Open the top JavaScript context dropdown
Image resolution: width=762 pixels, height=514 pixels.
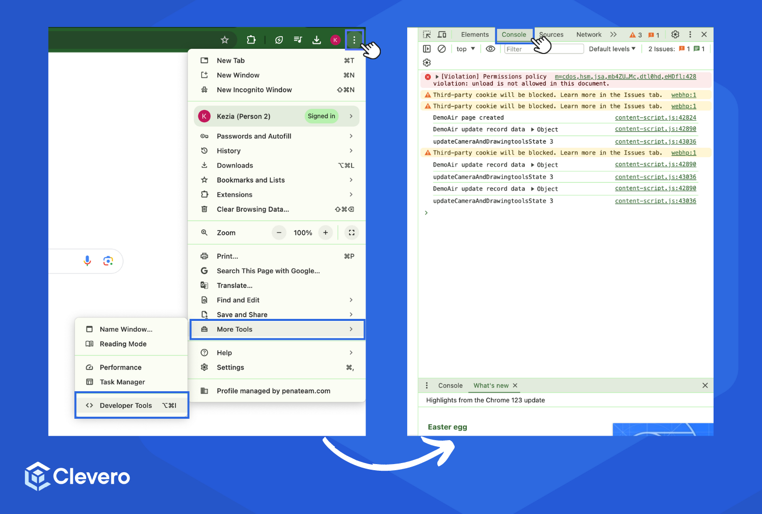466,49
